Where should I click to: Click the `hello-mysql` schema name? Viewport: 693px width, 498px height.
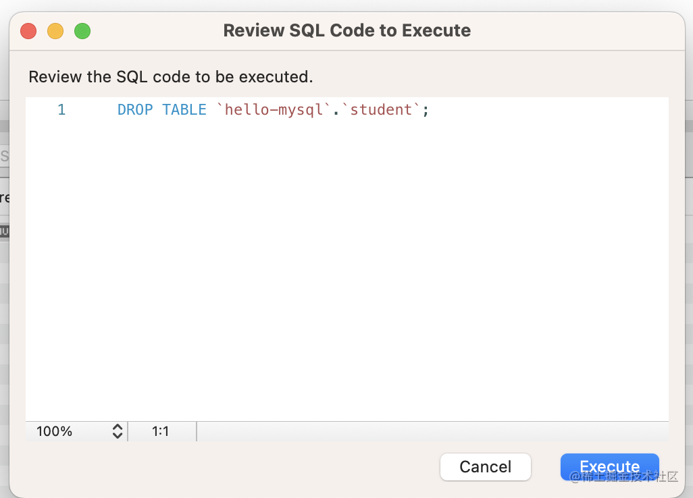(274, 110)
